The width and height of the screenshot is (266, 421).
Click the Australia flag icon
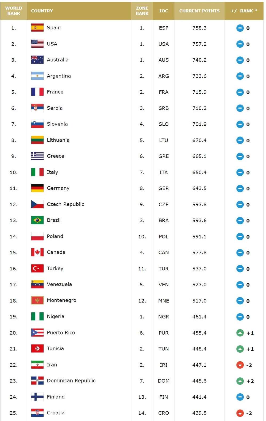[37, 60]
